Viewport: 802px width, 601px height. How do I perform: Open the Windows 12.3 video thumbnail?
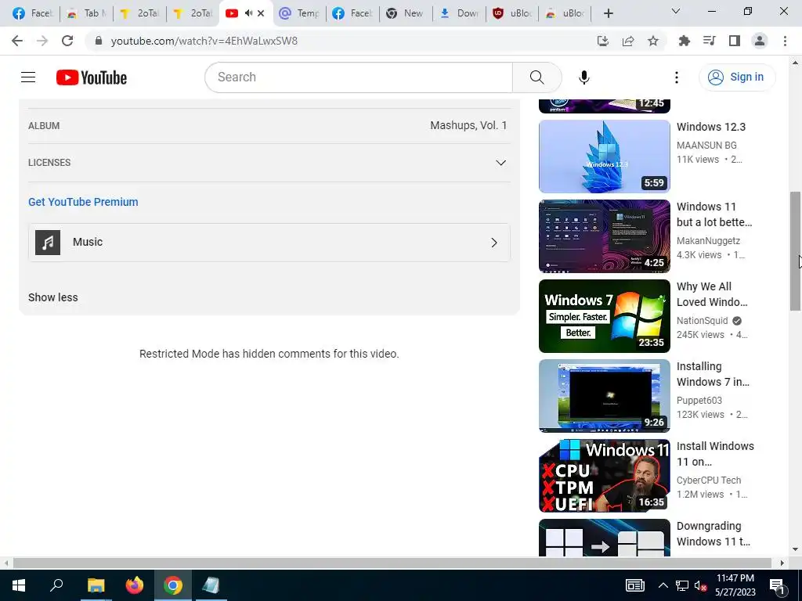[x=604, y=157]
